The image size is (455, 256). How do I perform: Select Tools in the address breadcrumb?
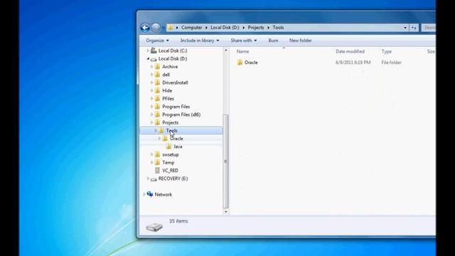(278, 28)
